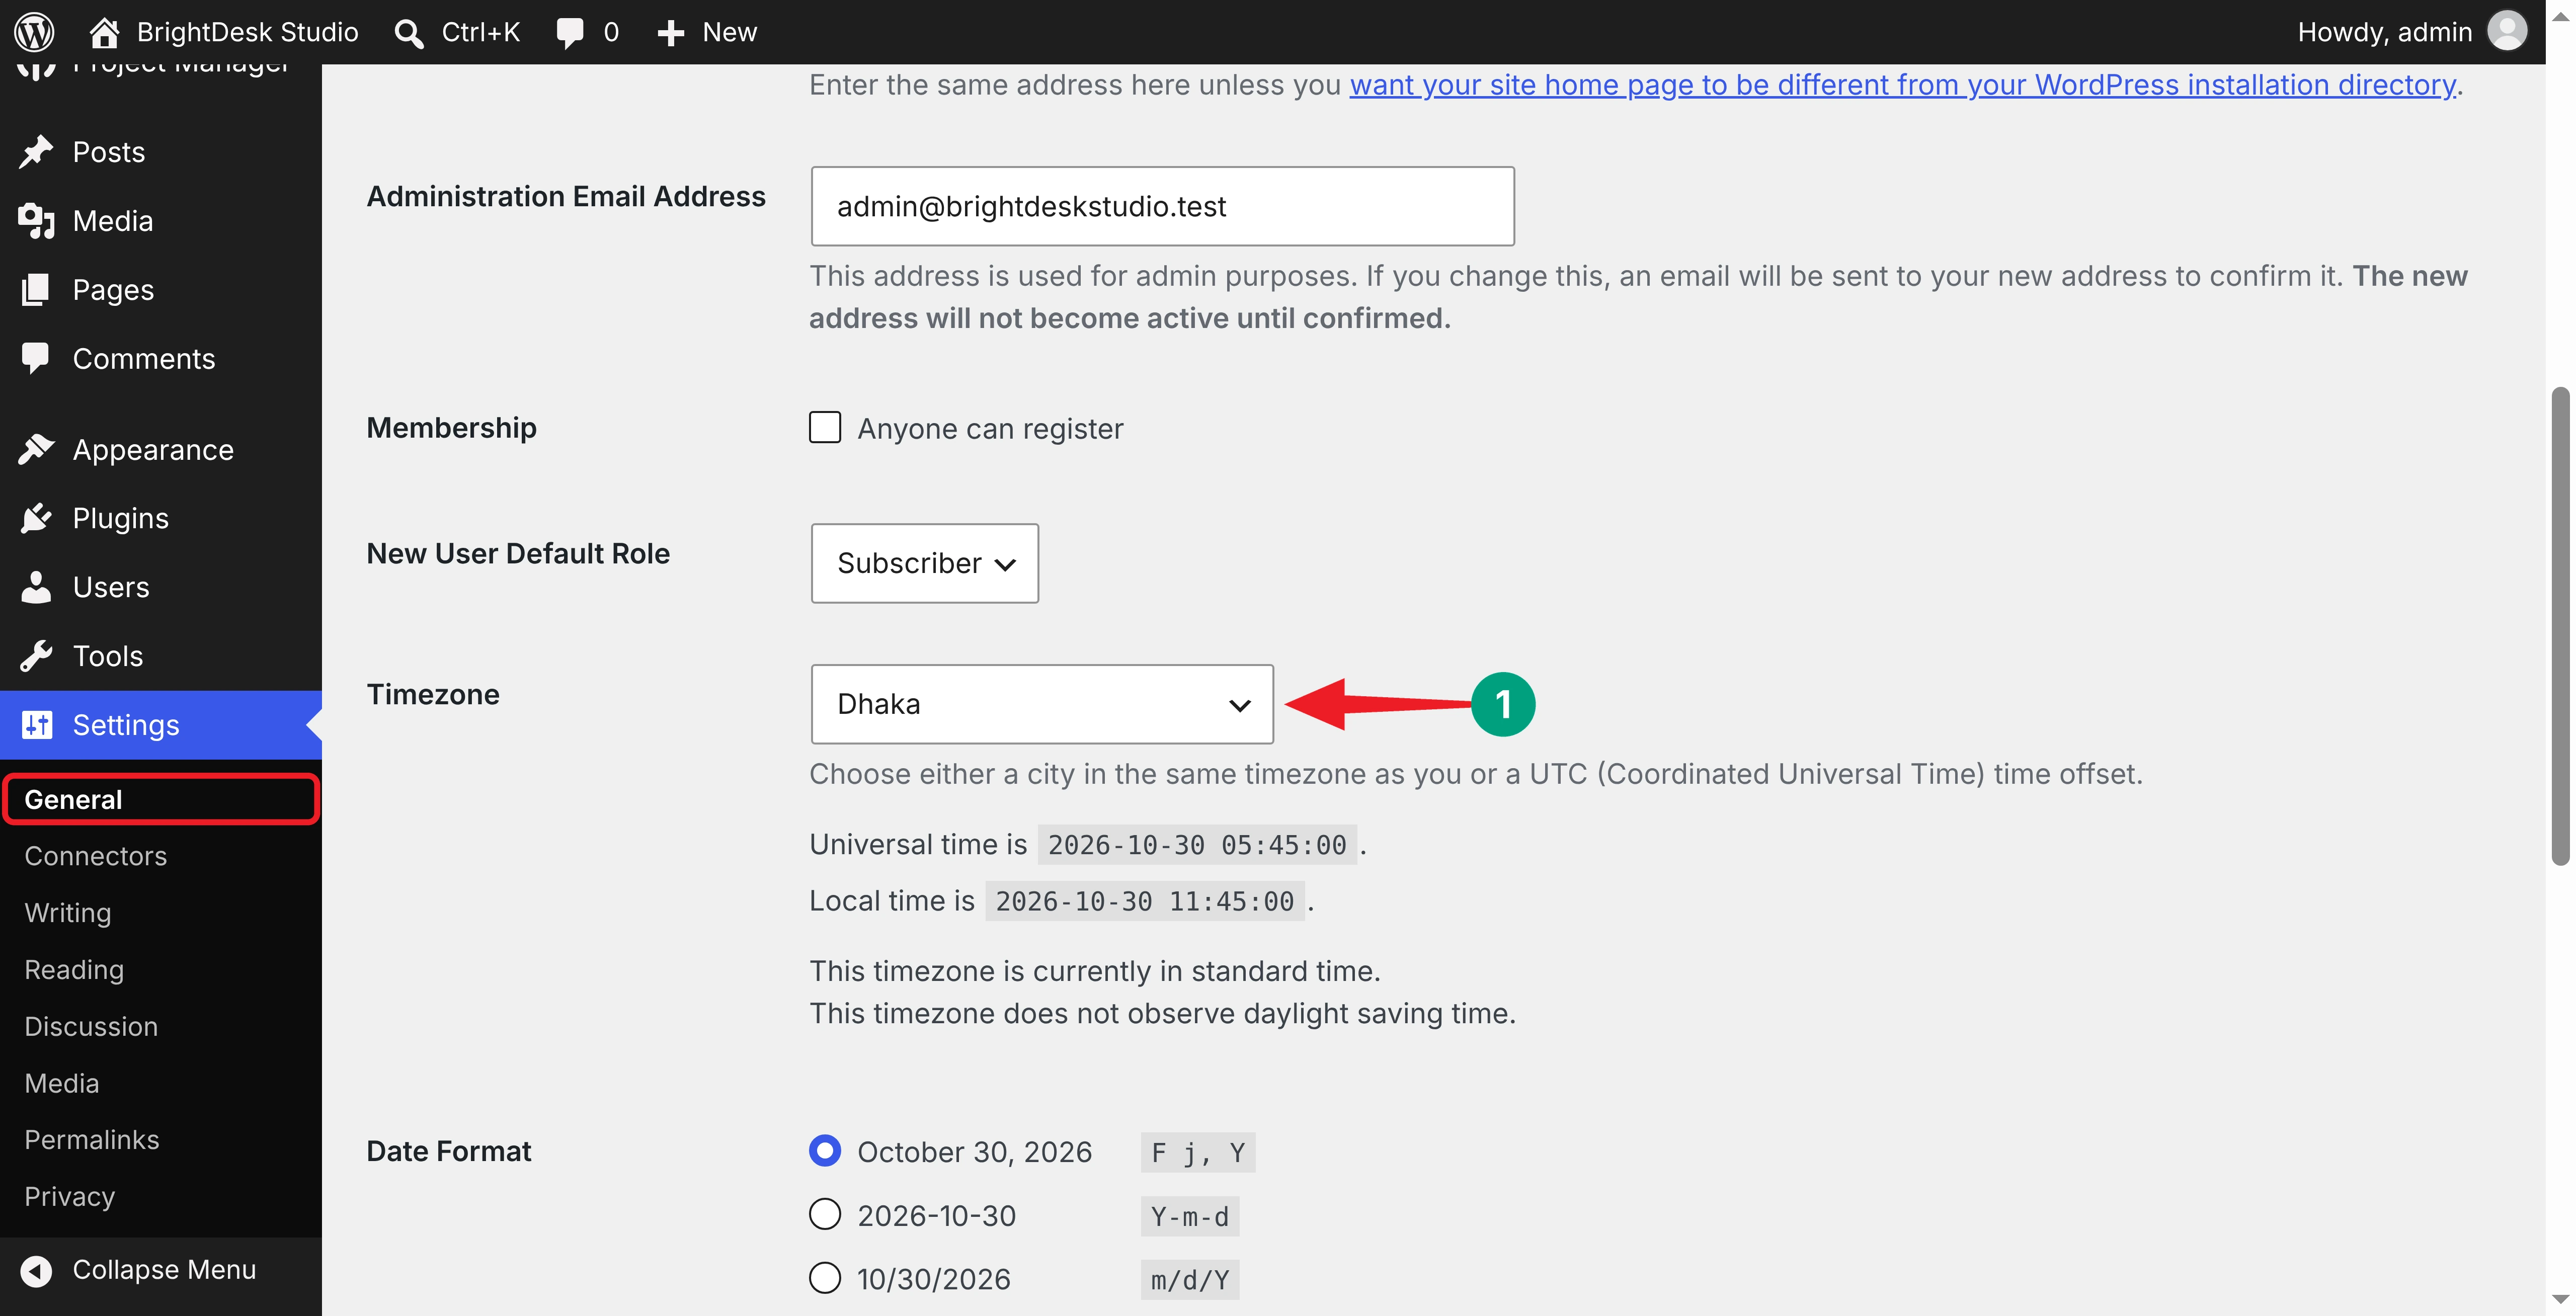The height and width of the screenshot is (1316, 2576).
Task: Select the October 30, 2026 date format
Action: click(825, 1151)
